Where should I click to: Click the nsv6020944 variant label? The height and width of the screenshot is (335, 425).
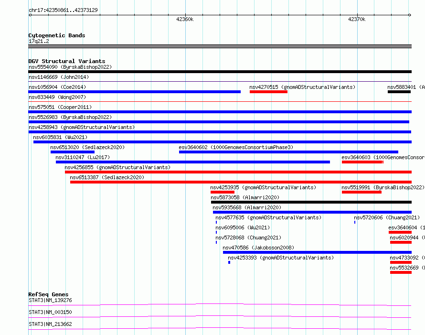(407, 238)
